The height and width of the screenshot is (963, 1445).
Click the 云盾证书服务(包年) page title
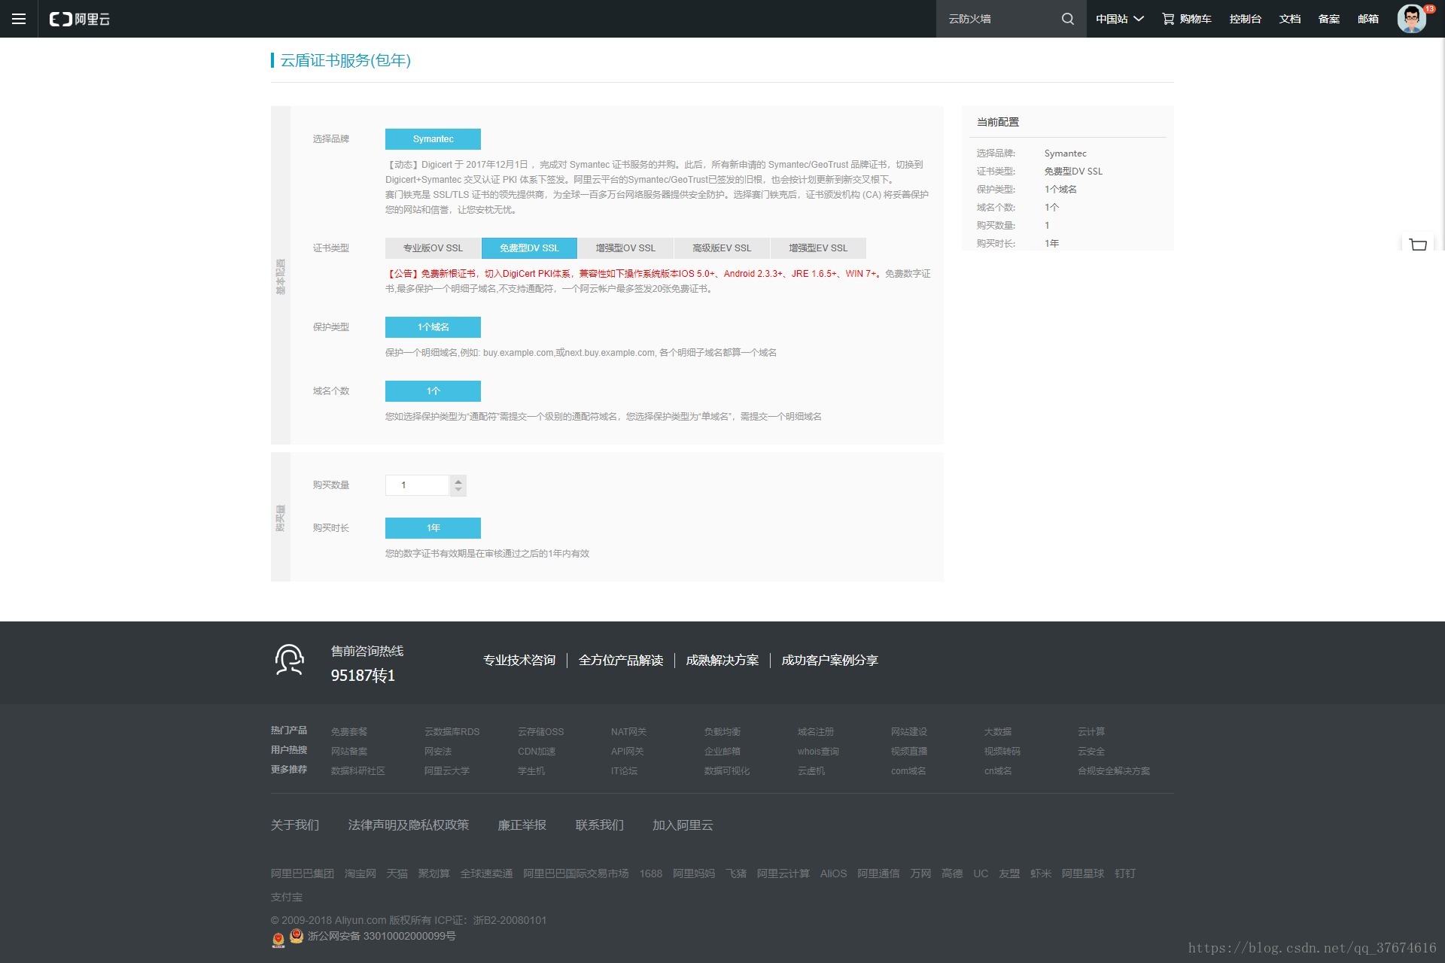[345, 60]
